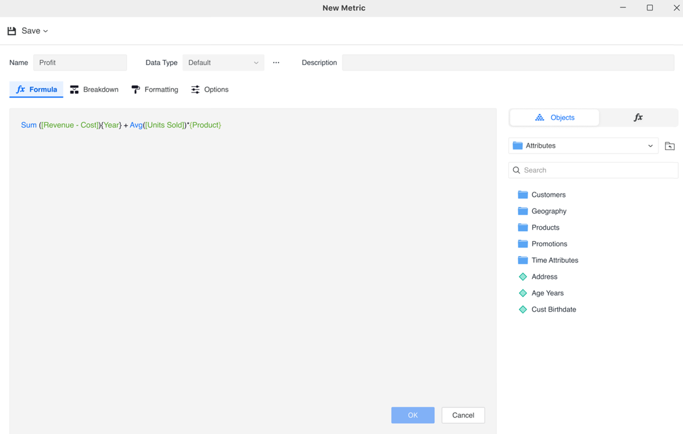Switch to the functions fx panel

[638, 118]
